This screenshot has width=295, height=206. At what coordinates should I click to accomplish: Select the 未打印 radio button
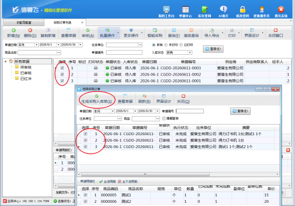click(x=166, y=45)
